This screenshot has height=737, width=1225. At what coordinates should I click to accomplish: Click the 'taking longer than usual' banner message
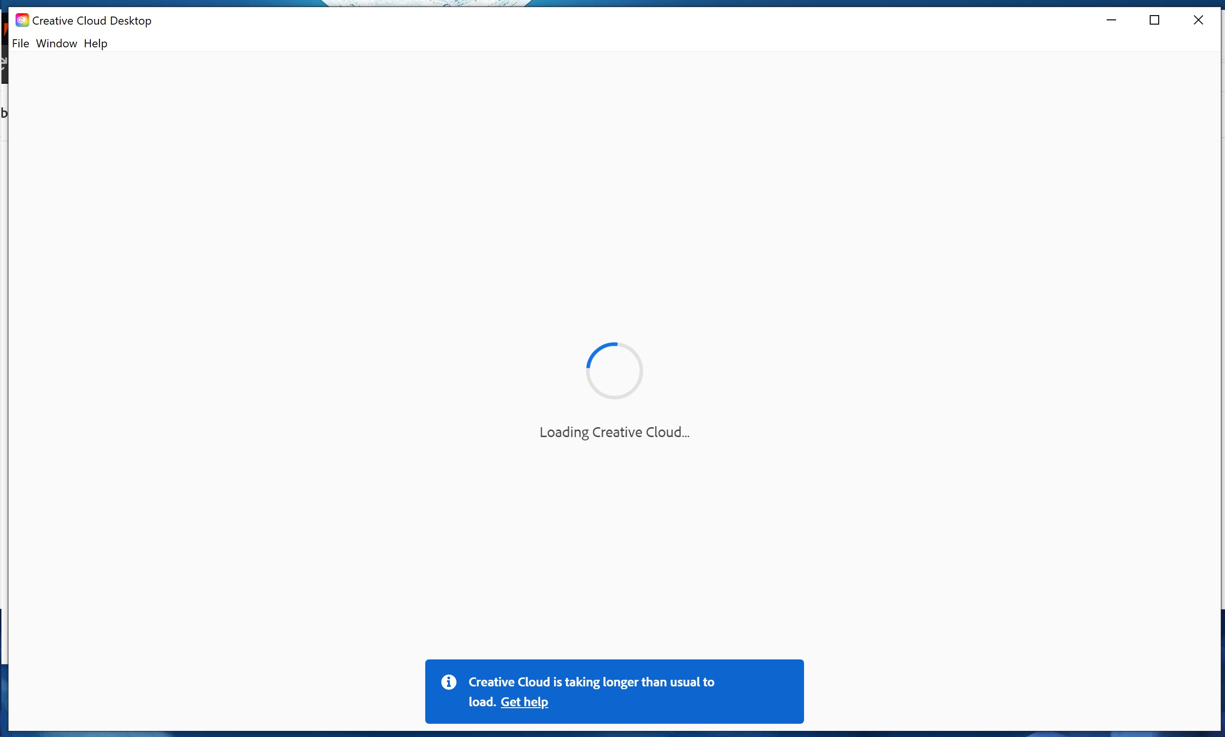point(590,682)
